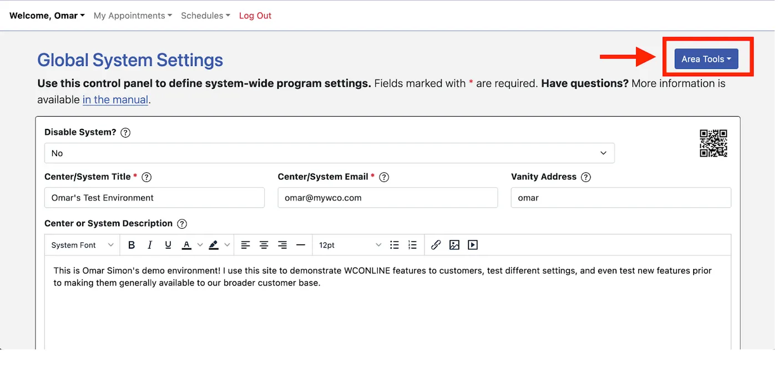Open help for Center or System Description
The height and width of the screenshot is (371, 778).
coord(181,224)
